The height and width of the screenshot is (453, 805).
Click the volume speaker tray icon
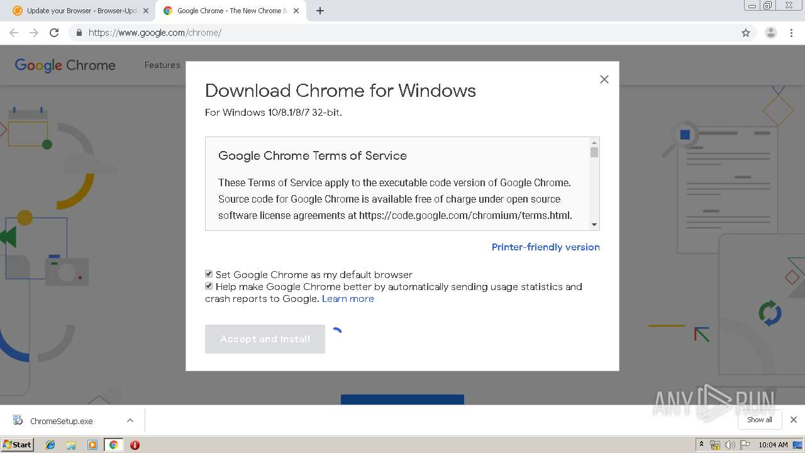(730, 445)
